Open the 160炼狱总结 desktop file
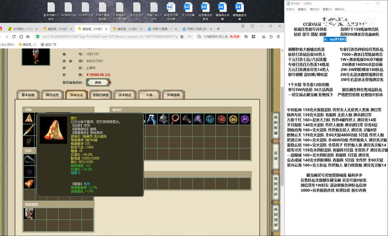The height and width of the screenshot is (236, 388). tap(86, 10)
